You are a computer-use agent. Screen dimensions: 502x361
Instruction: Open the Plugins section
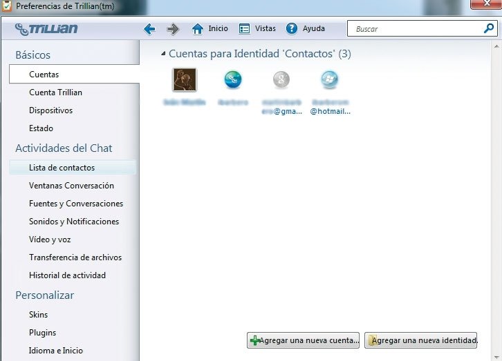tap(42, 333)
